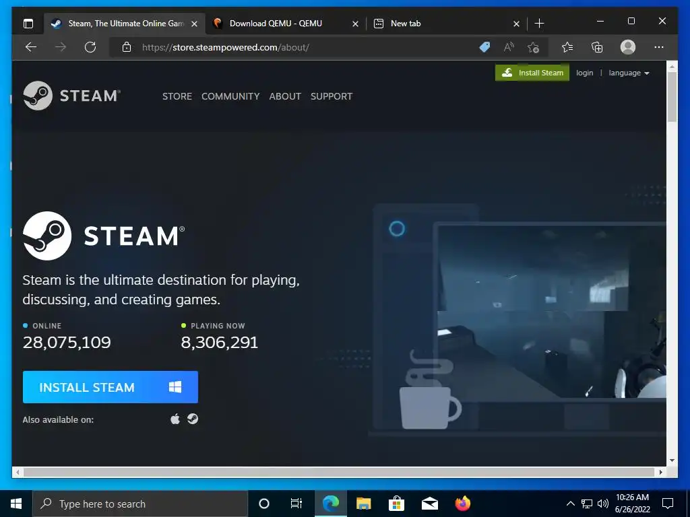
Task: Close the Download QEMU tab
Action: click(x=355, y=24)
